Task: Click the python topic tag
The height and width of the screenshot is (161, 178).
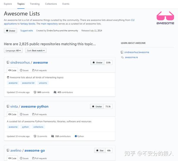Action: click(26, 127)
